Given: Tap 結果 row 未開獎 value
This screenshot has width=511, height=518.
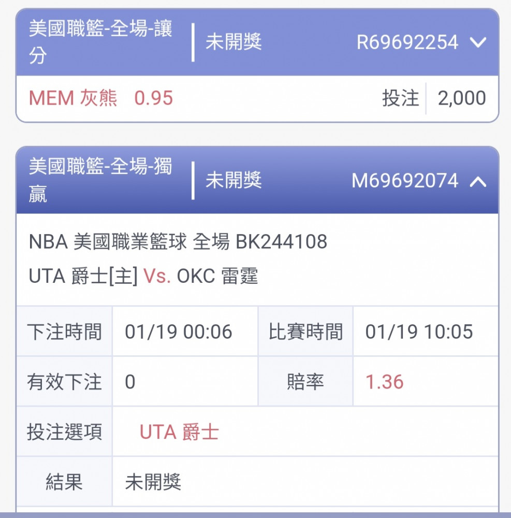Looking at the screenshot, I should pos(153,482).
